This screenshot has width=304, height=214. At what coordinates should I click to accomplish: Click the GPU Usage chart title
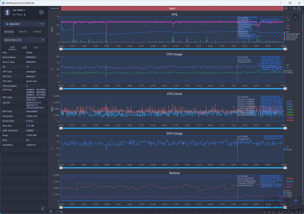coord(174,133)
